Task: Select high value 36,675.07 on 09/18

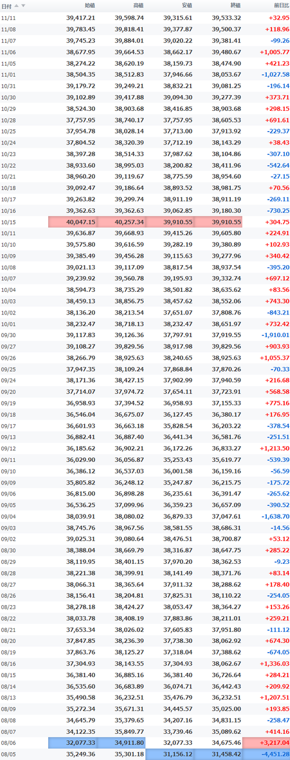Action: [129, 414]
